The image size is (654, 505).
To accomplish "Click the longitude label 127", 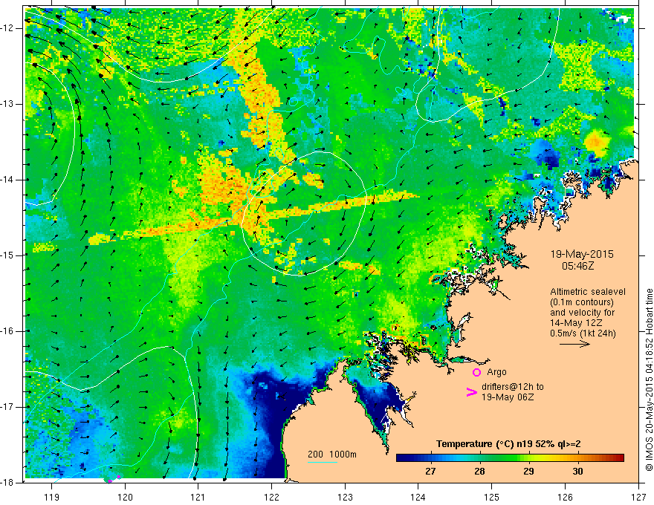I will pyautogui.click(x=638, y=497).
